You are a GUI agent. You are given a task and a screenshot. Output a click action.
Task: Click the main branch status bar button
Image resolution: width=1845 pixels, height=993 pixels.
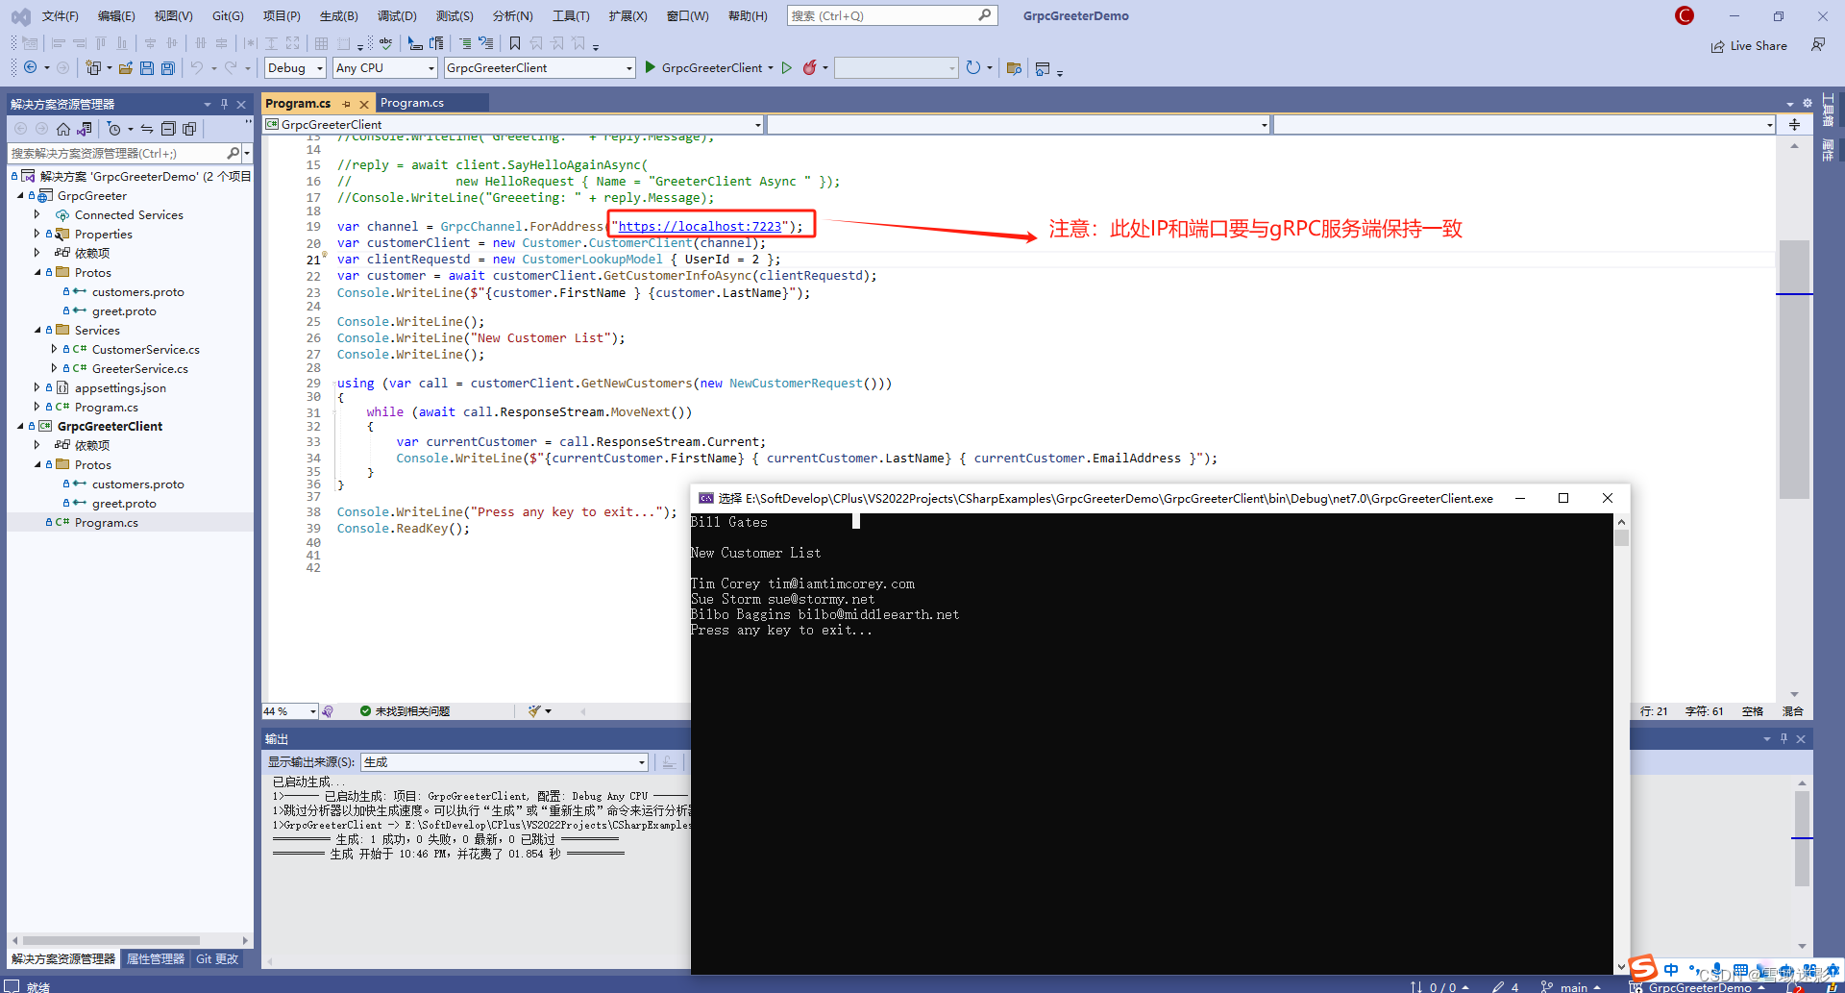1572,986
